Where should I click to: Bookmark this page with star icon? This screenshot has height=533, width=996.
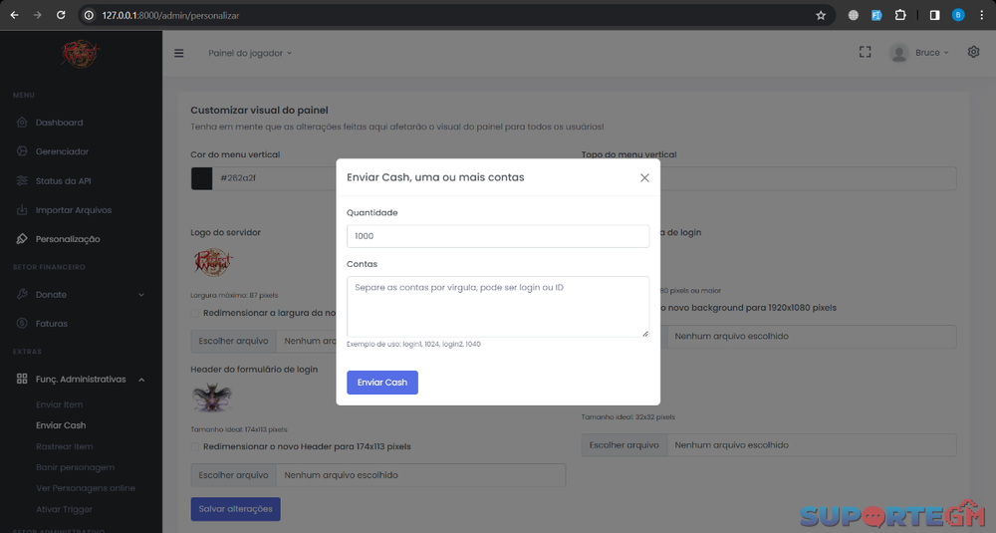tap(821, 15)
